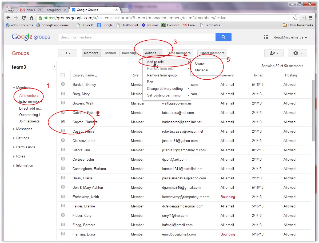Select Remove from group menu item

(167, 75)
